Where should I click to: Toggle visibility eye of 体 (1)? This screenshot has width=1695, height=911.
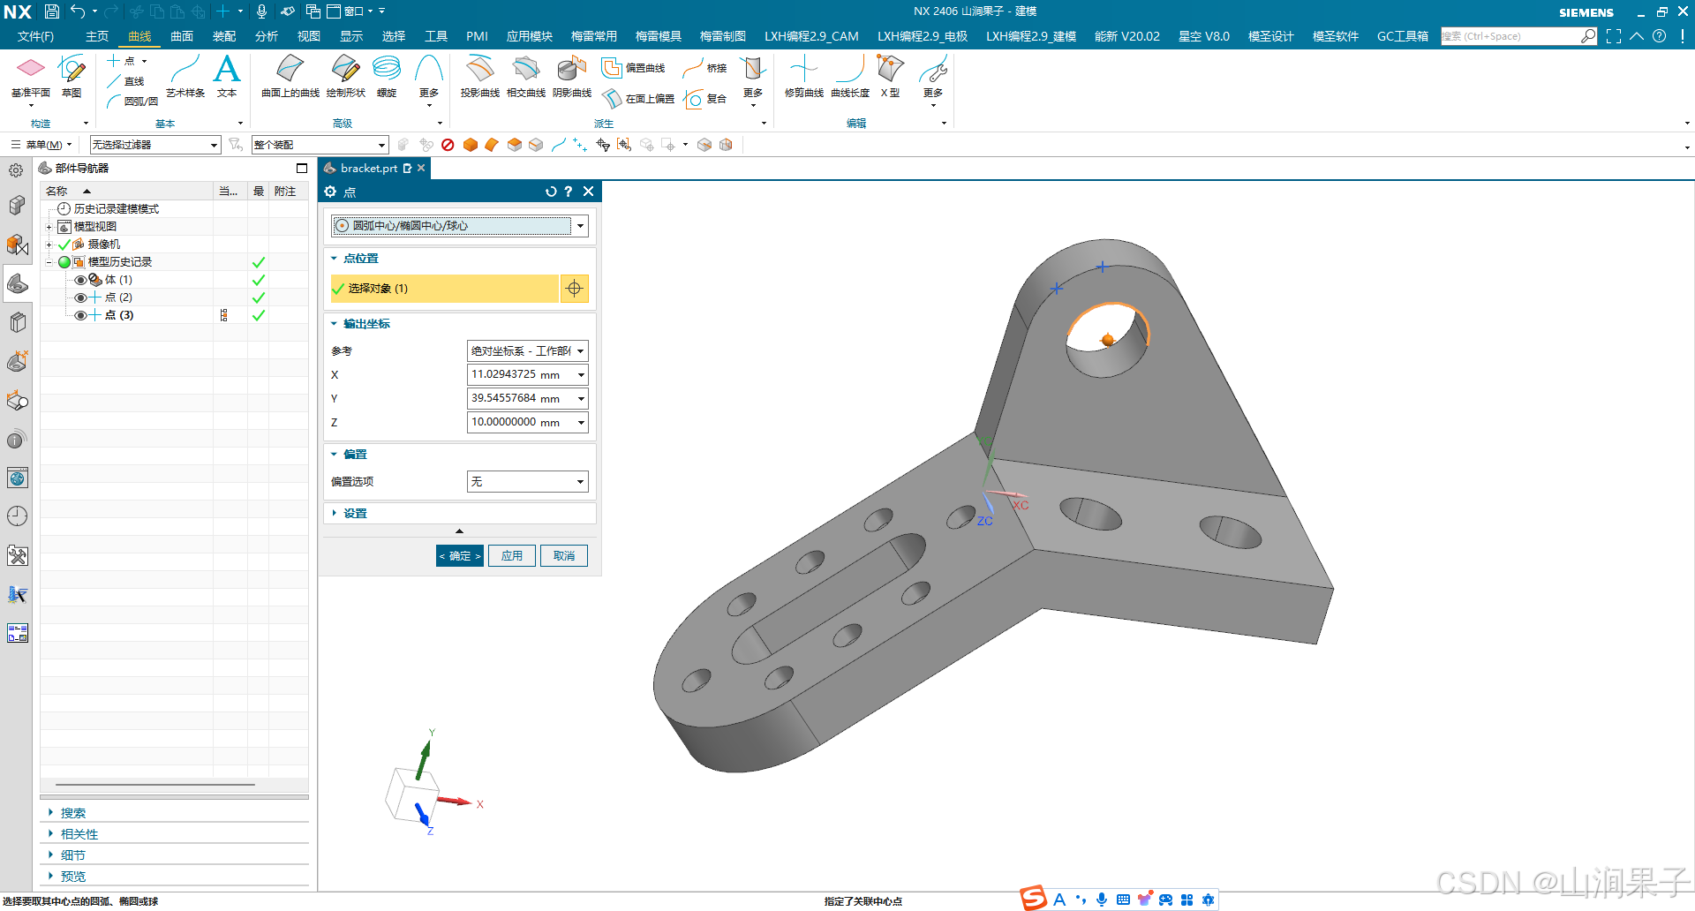point(80,280)
